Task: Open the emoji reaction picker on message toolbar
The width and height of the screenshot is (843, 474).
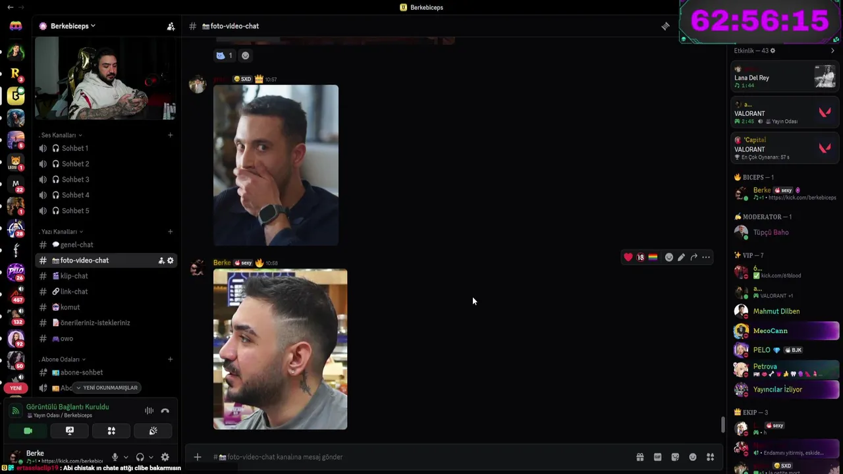Action: 669,257
